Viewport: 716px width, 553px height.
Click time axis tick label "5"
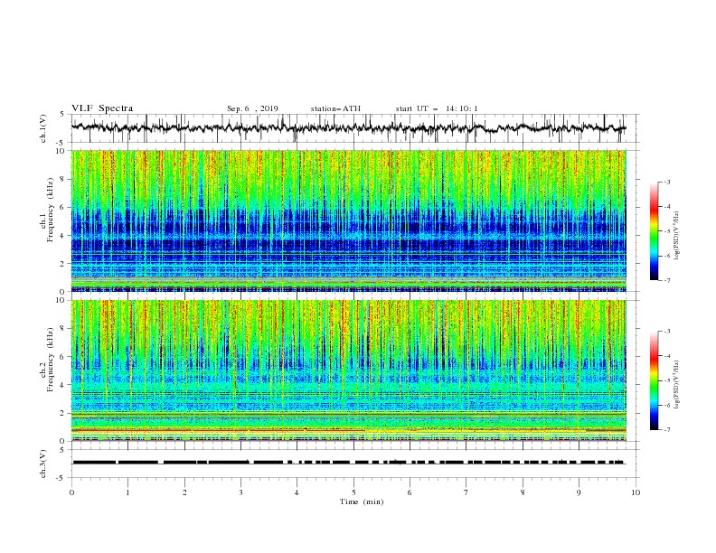click(353, 492)
